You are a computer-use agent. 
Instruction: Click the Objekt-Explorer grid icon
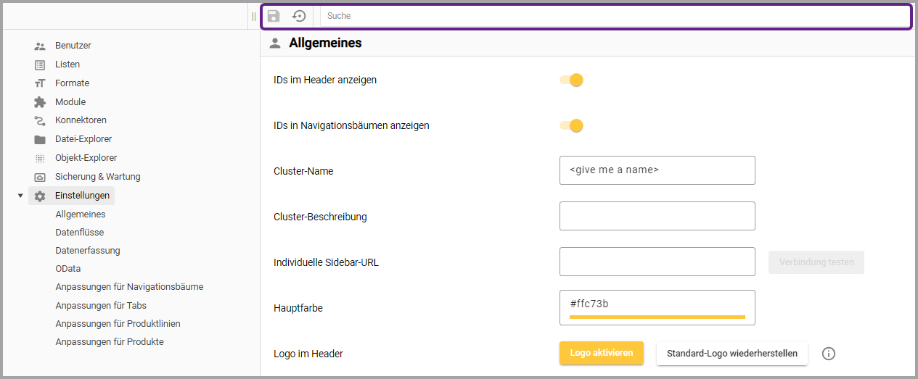point(40,158)
